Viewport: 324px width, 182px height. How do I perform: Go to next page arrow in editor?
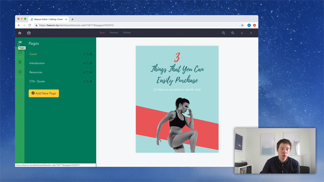[x=251, y=33]
